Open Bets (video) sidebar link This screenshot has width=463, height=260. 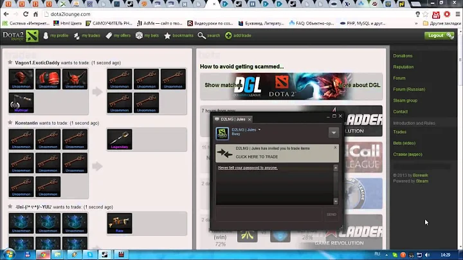[x=404, y=143]
